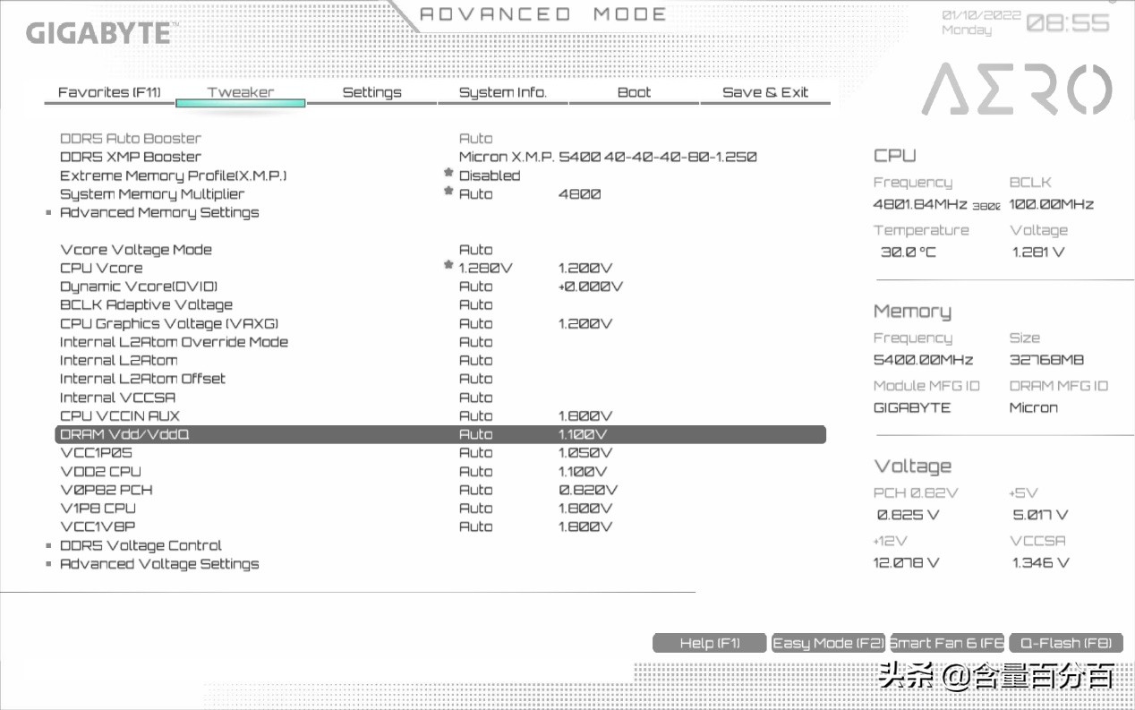Switch to Easy Mode
Viewport: 1135px width, 710px height.
click(x=828, y=642)
